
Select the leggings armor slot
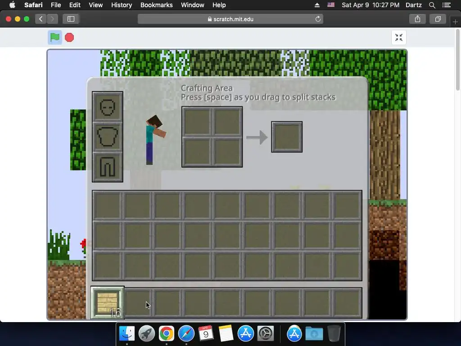(107, 167)
